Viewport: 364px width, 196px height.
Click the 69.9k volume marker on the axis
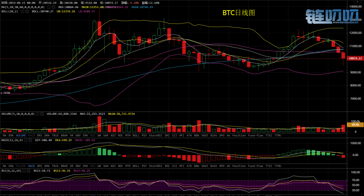(356, 125)
